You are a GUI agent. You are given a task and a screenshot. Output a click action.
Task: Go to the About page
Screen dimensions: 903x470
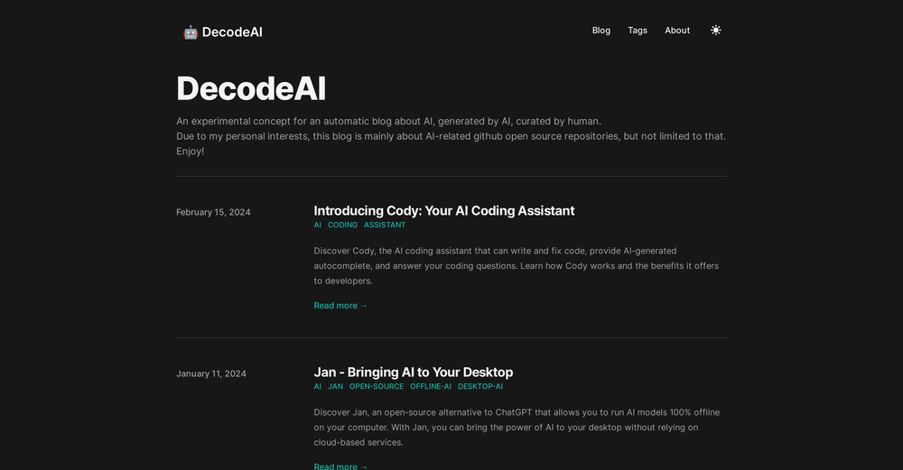(x=677, y=30)
